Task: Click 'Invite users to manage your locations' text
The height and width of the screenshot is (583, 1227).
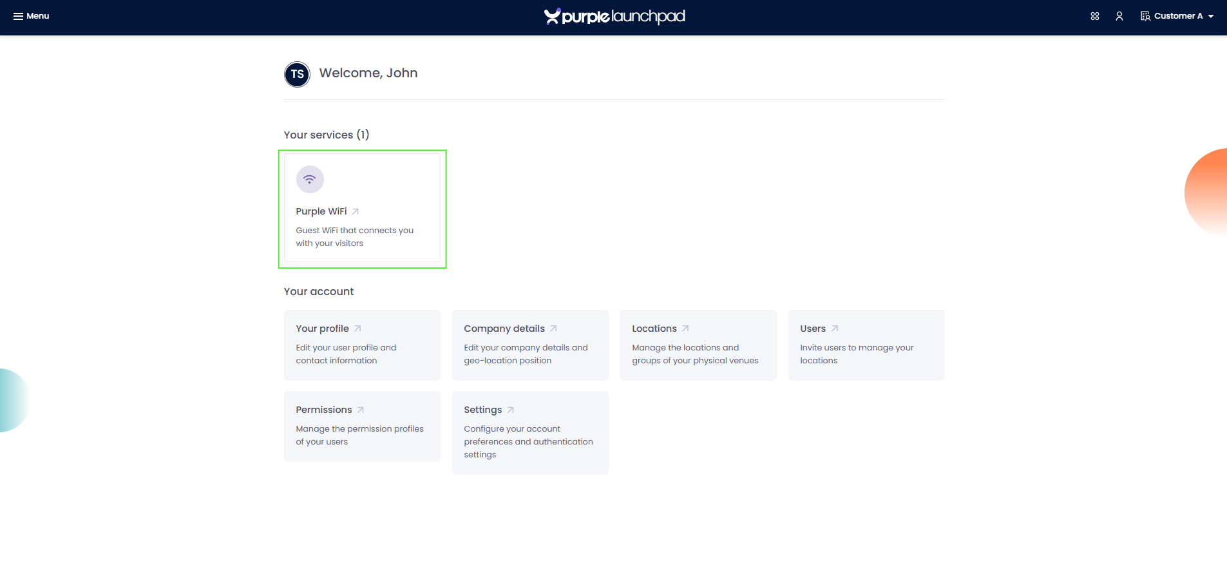Action: (857, 354)
